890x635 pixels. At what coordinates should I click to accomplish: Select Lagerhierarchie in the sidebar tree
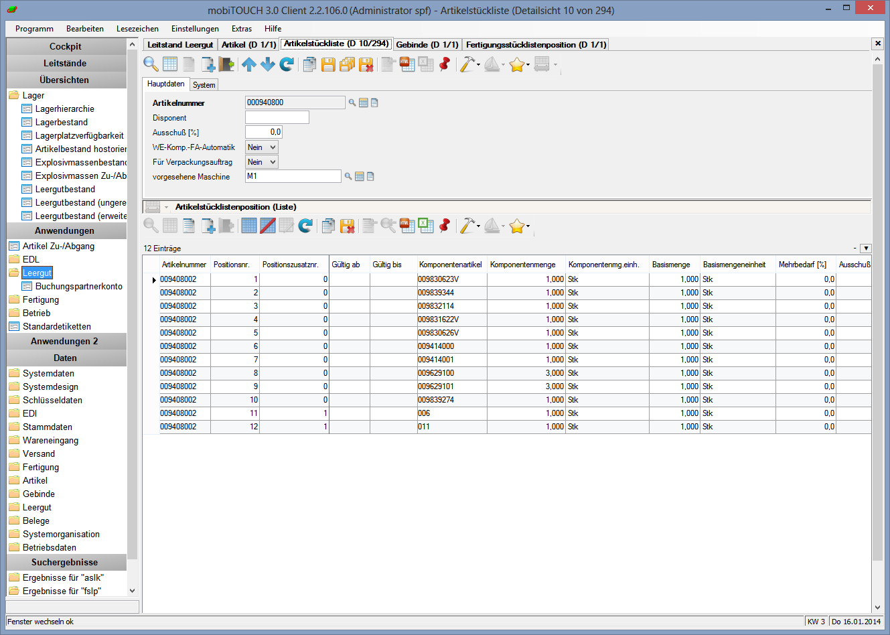[65, 109]
